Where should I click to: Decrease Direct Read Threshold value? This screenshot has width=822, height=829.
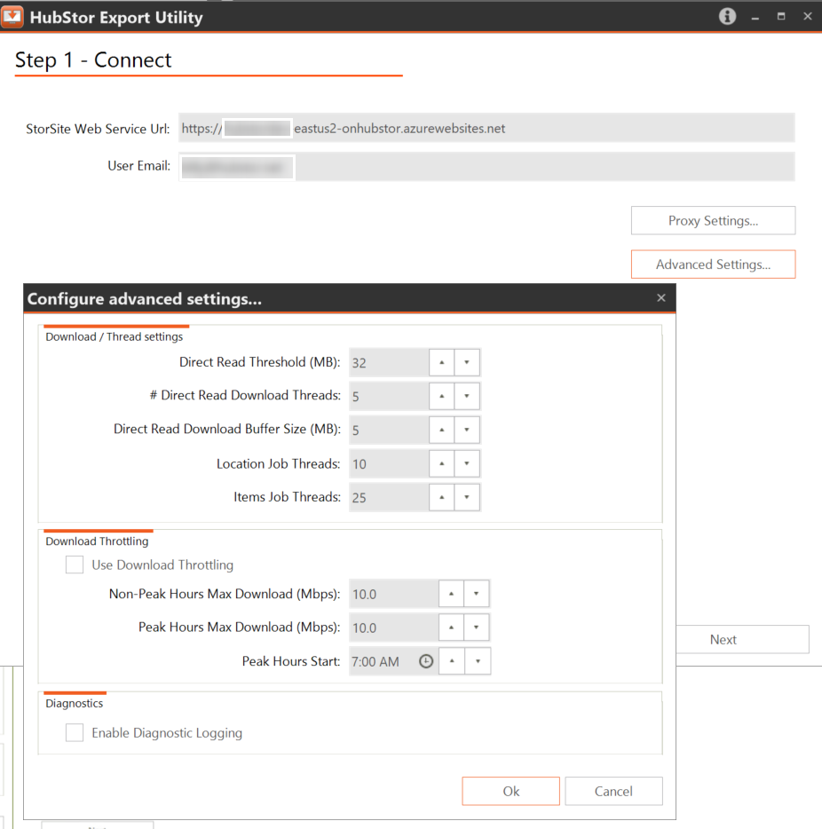[467, 362]
